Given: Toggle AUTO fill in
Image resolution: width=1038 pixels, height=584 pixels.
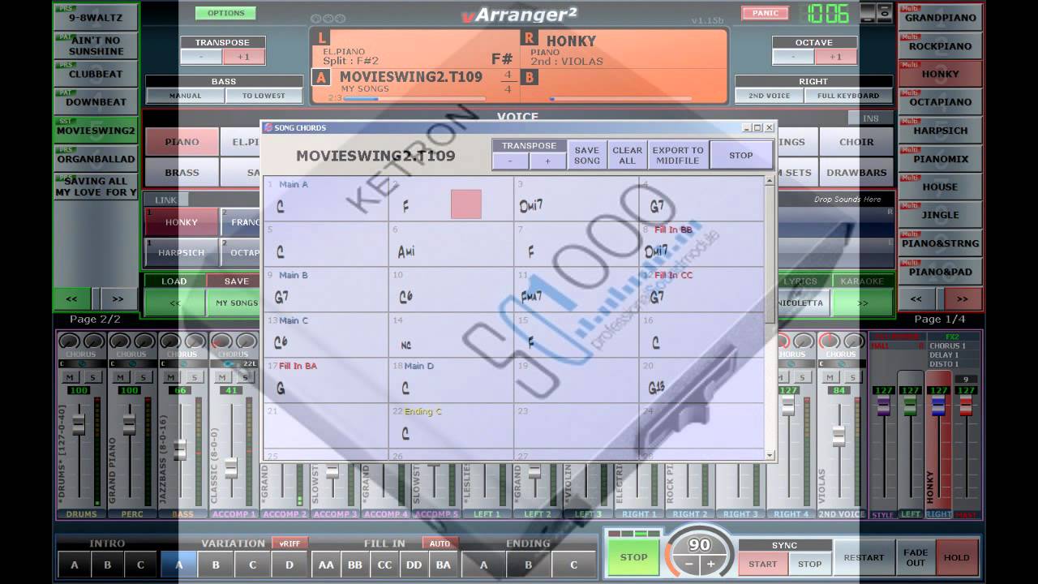Looking at the screenshot, I should coord(440,543).
